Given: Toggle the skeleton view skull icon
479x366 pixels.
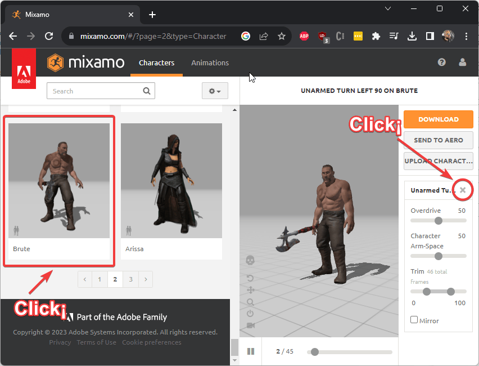Looking at the screenshot, I should coord(250,261).
